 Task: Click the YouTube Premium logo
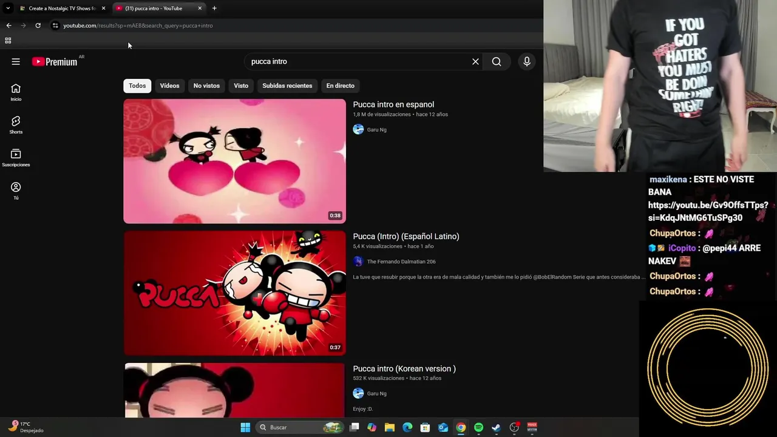[x=55, y=61]
